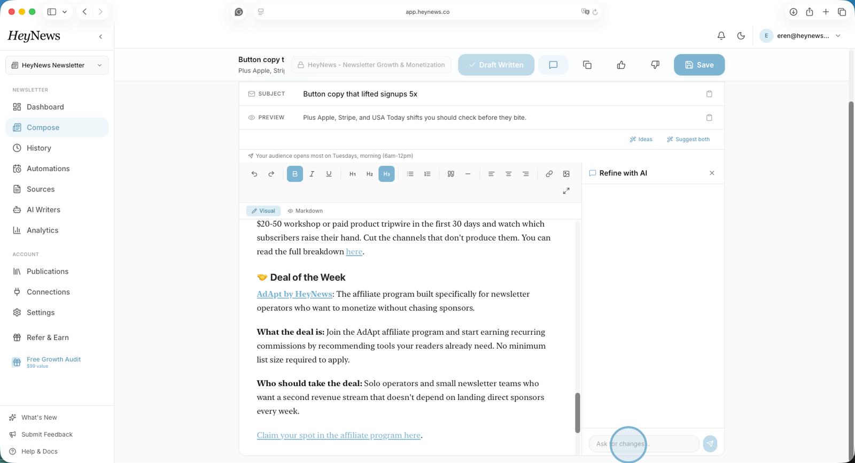Viewport: 855px width, 463px height.
Task: Copy the preview text
Action: [710, 118]
